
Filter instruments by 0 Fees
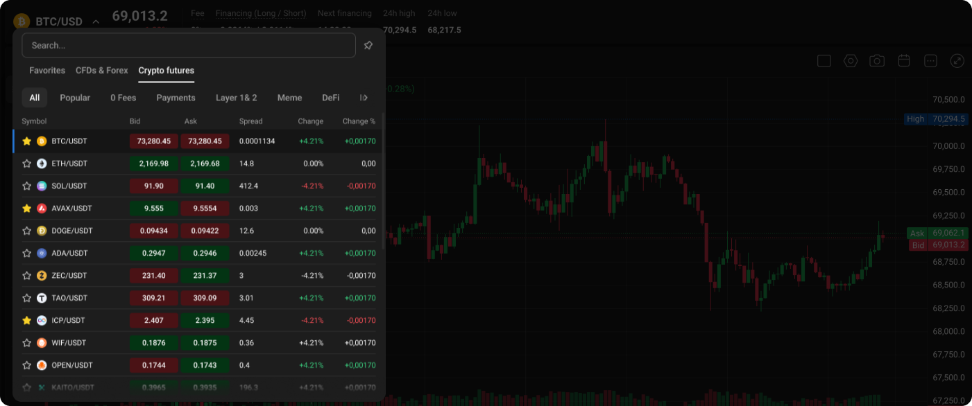point(123,98)
